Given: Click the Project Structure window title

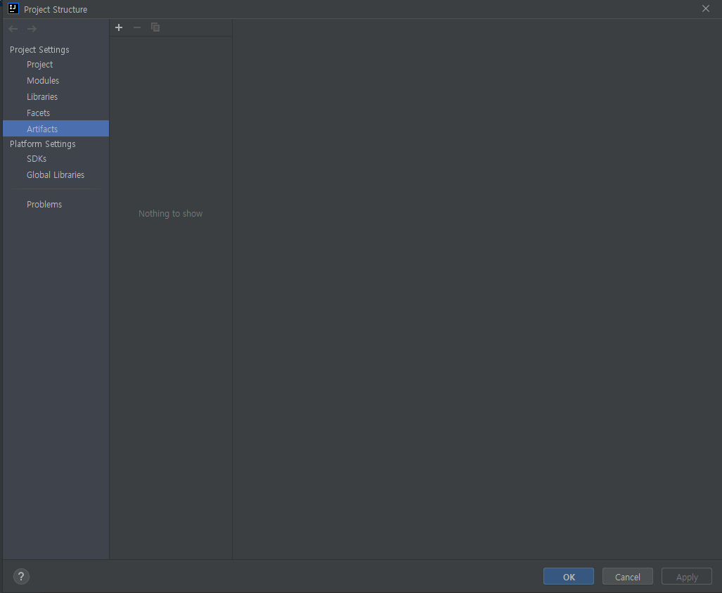Looking at the screenshot, I should (56, 9).
